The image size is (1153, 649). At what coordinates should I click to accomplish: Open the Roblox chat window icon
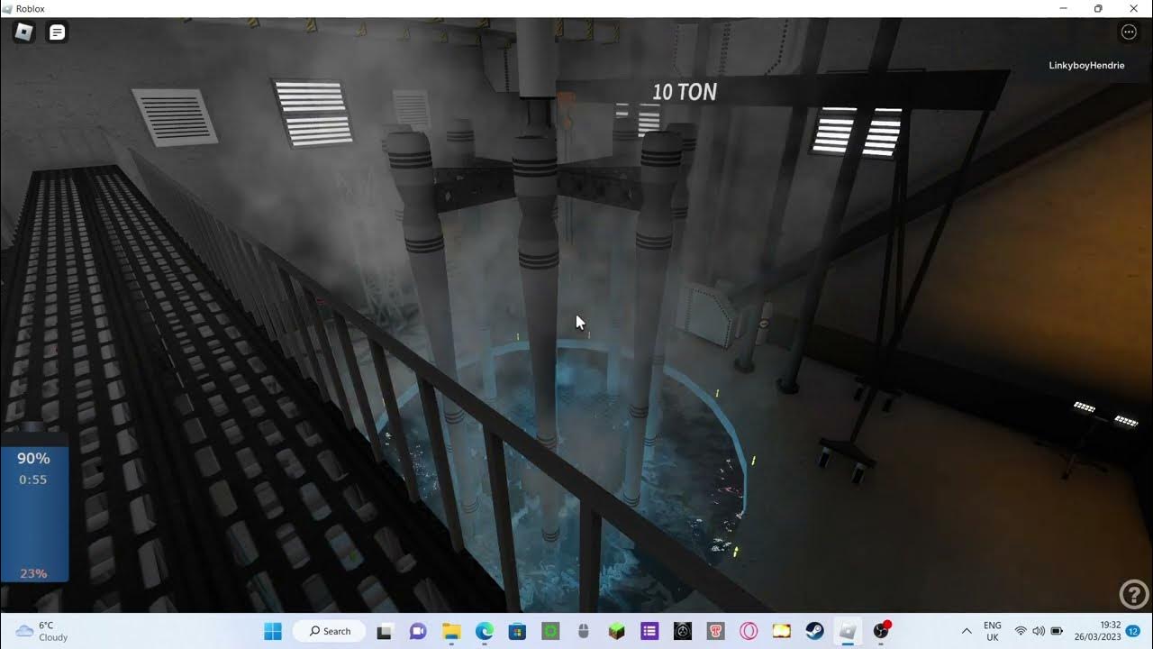[57, 32]
